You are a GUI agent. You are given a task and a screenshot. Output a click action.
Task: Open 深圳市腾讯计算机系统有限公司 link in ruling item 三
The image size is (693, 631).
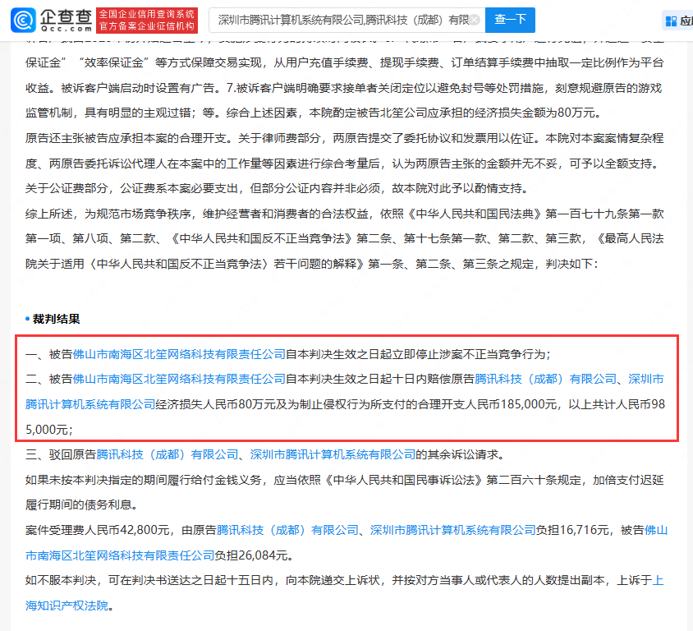333,454
